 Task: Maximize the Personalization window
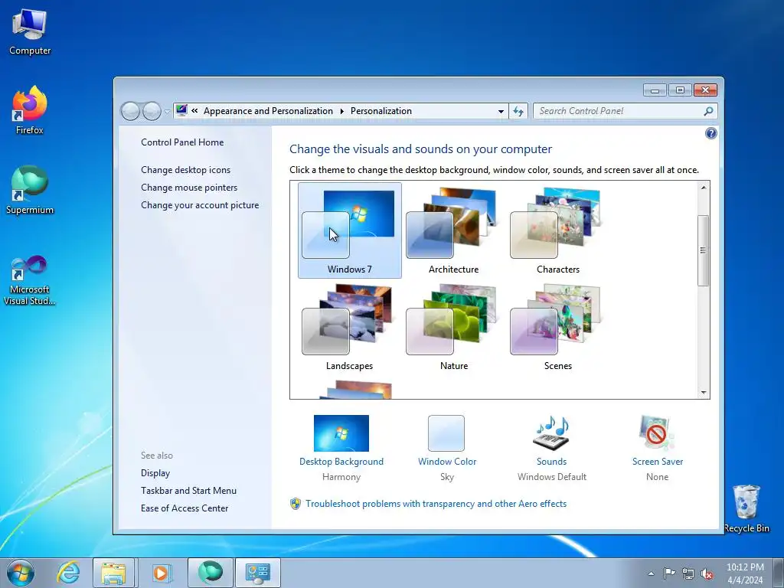(x=680, y=90)
